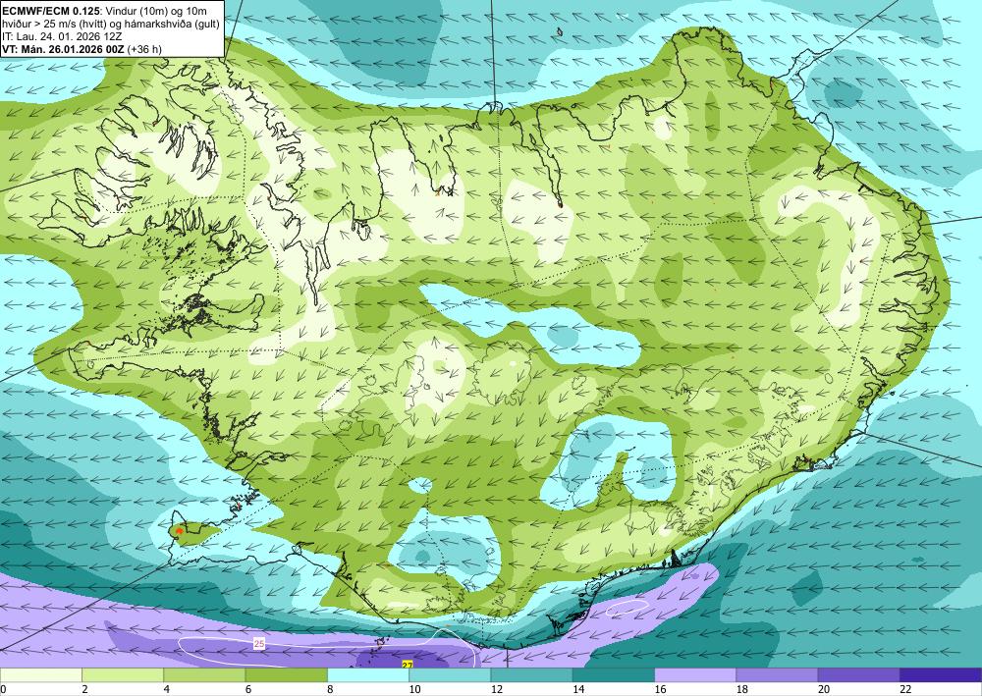The image size is (982, 696).
Task: Click the 2–4 m/s light green legend swatch
Action: point(123,675)
